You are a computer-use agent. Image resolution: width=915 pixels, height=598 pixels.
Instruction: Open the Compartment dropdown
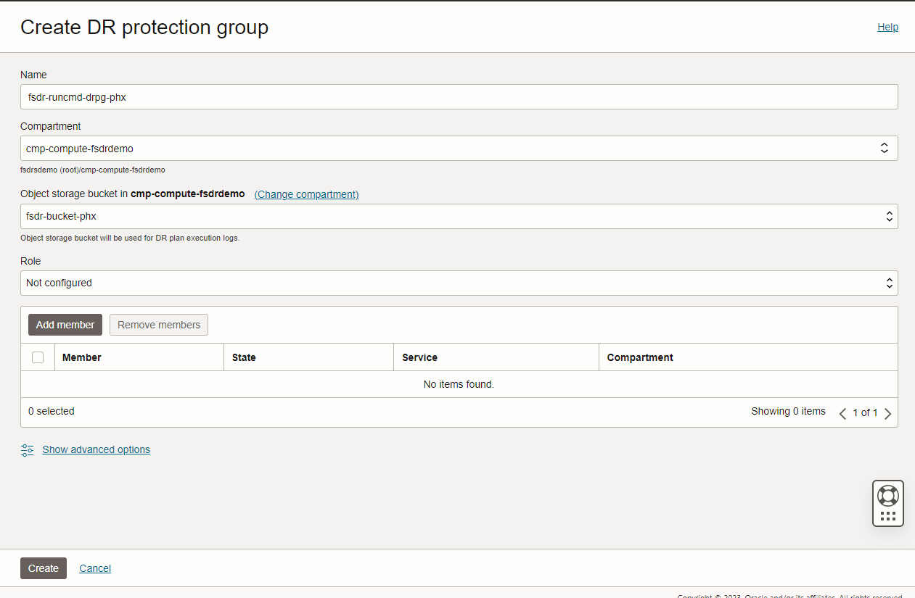(459, 149)
